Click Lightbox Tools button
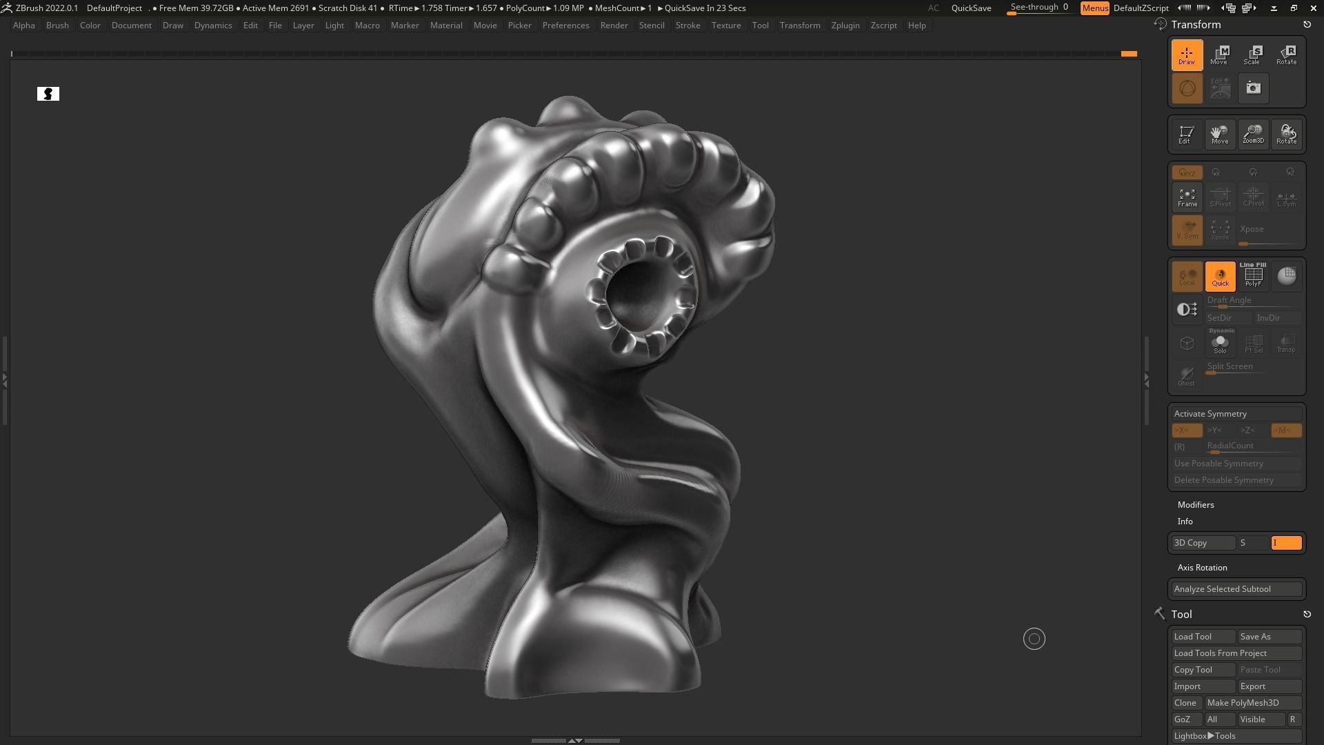Image resolution: width=1324 pixels, height=745 pixels. pyautogui.click(x=1236, y=736)
